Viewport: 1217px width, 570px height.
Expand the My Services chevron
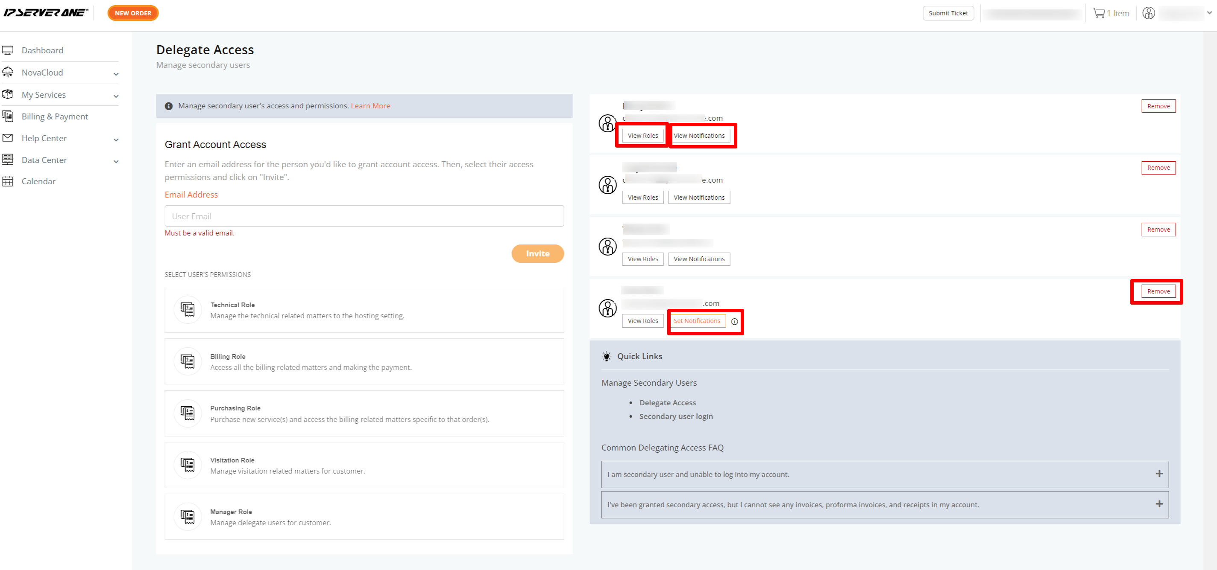116,96
